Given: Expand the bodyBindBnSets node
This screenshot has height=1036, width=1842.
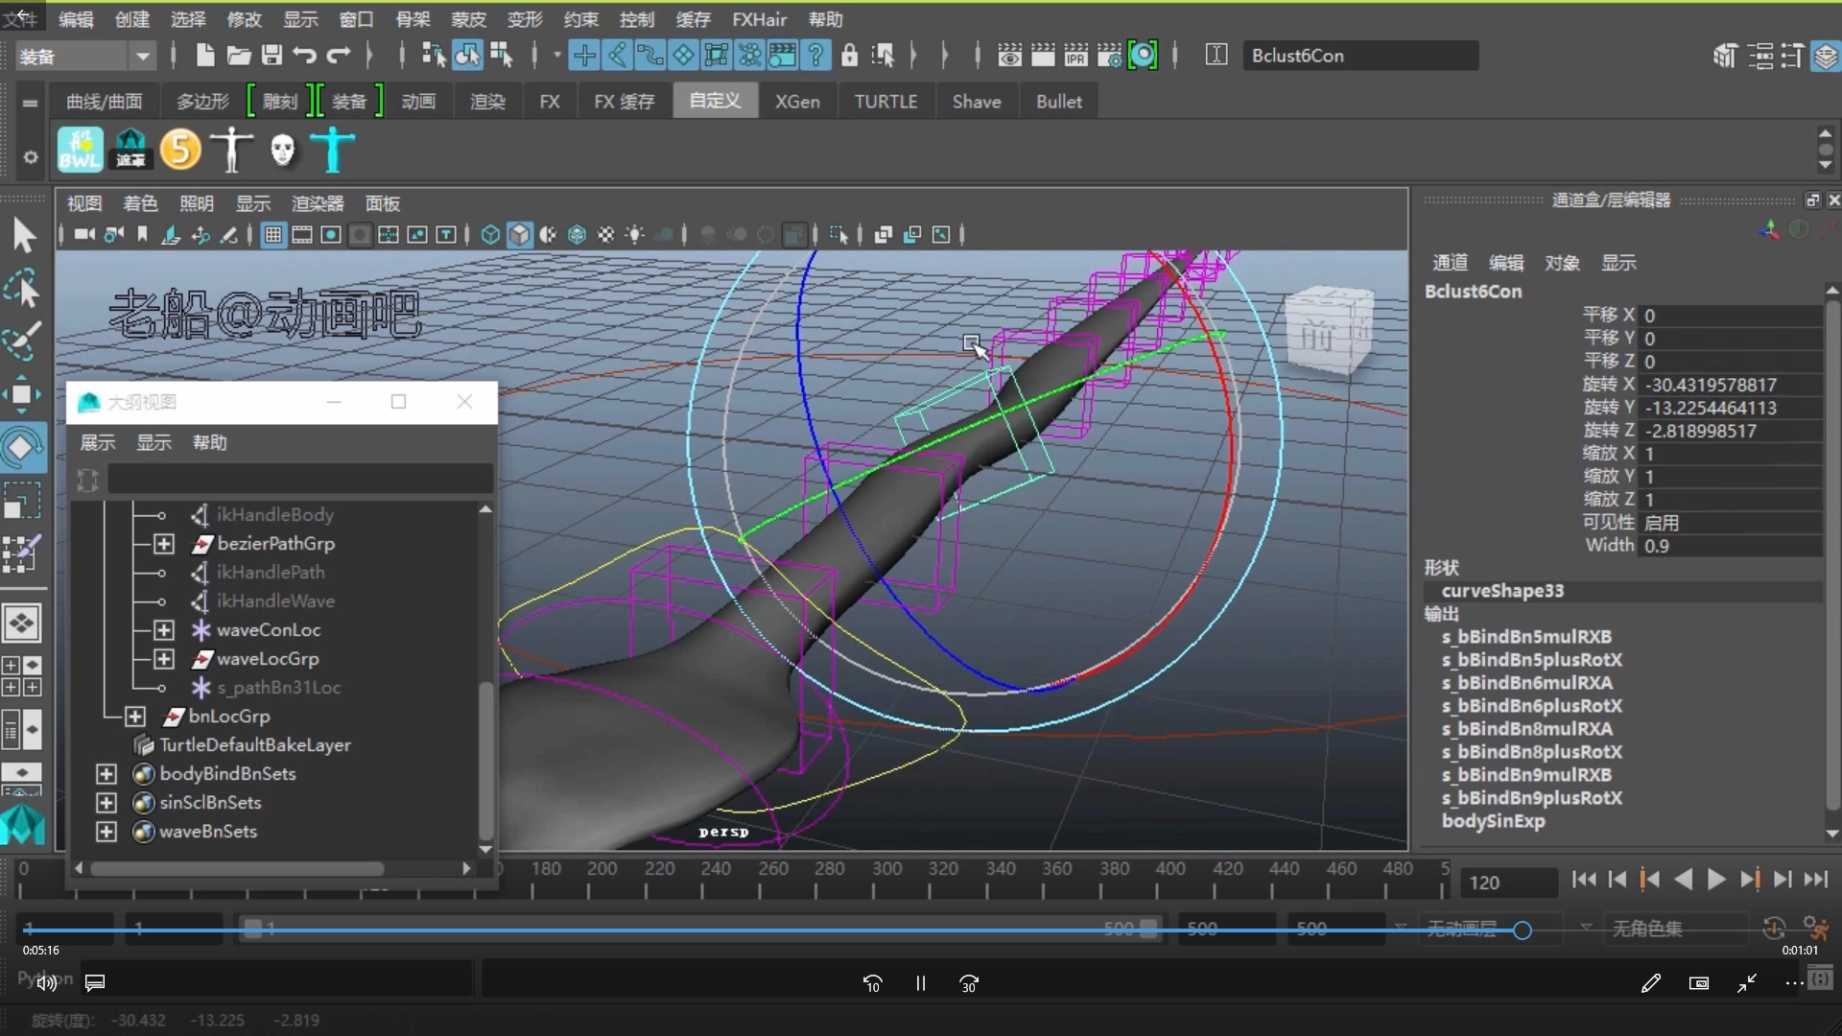Looking at the screenshot, I should (x=106, y=774).
